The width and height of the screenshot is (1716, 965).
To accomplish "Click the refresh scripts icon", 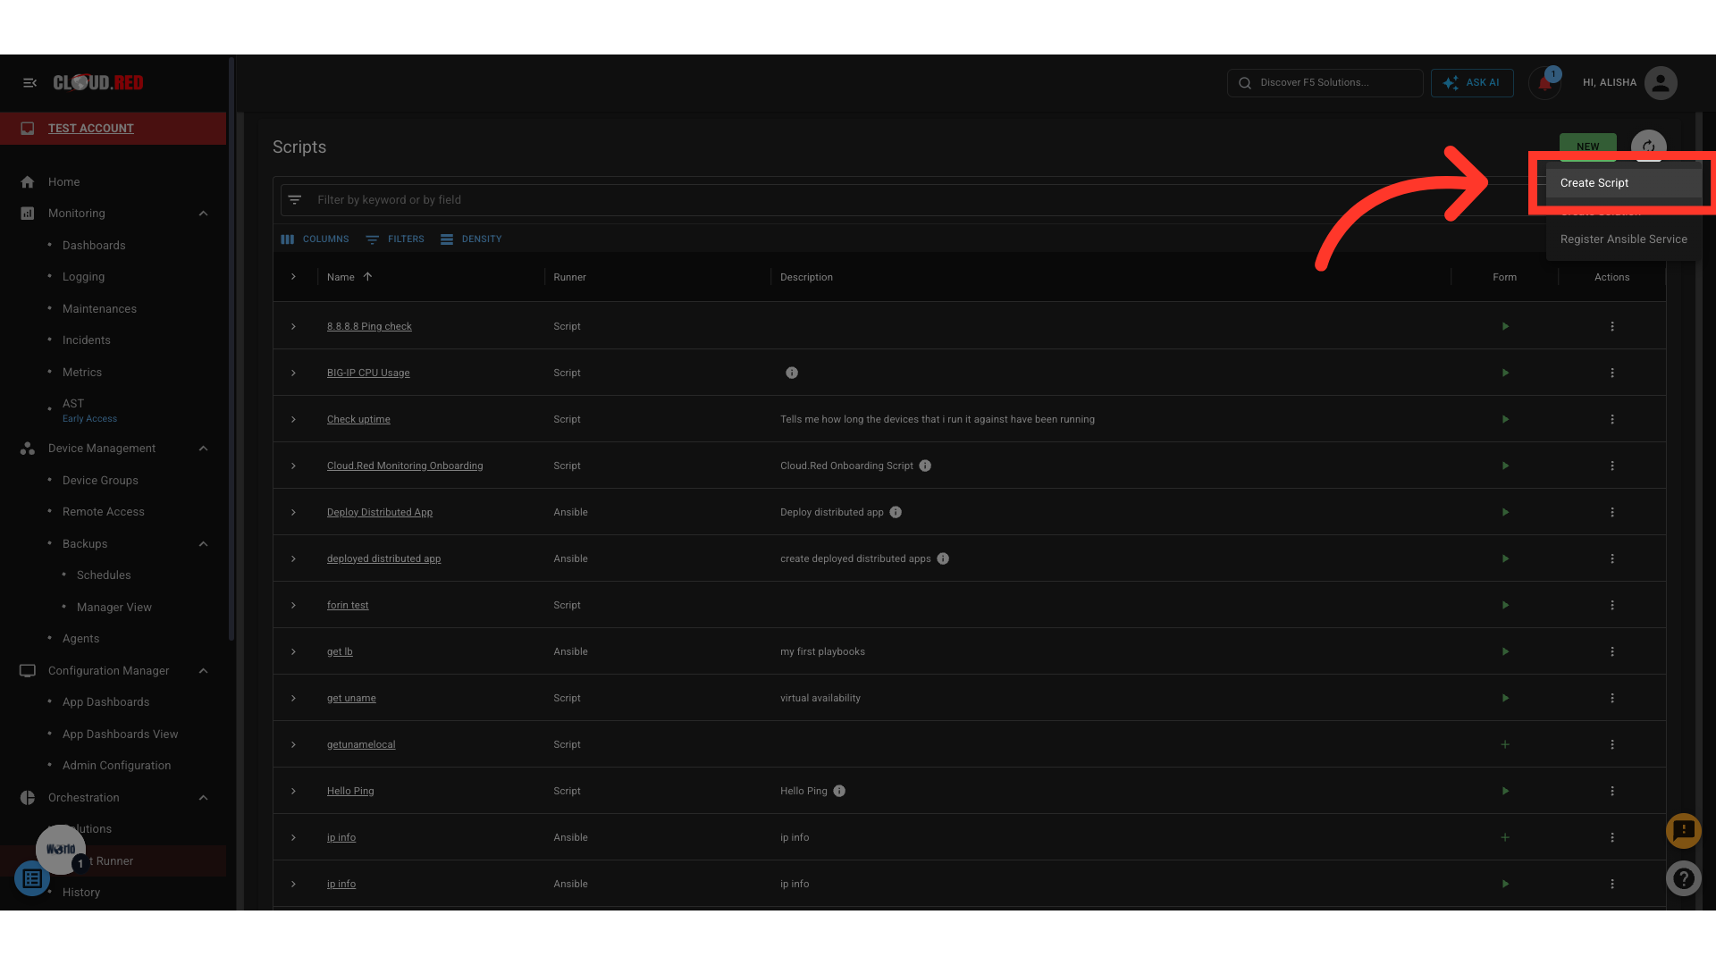I will [1648, 147].
